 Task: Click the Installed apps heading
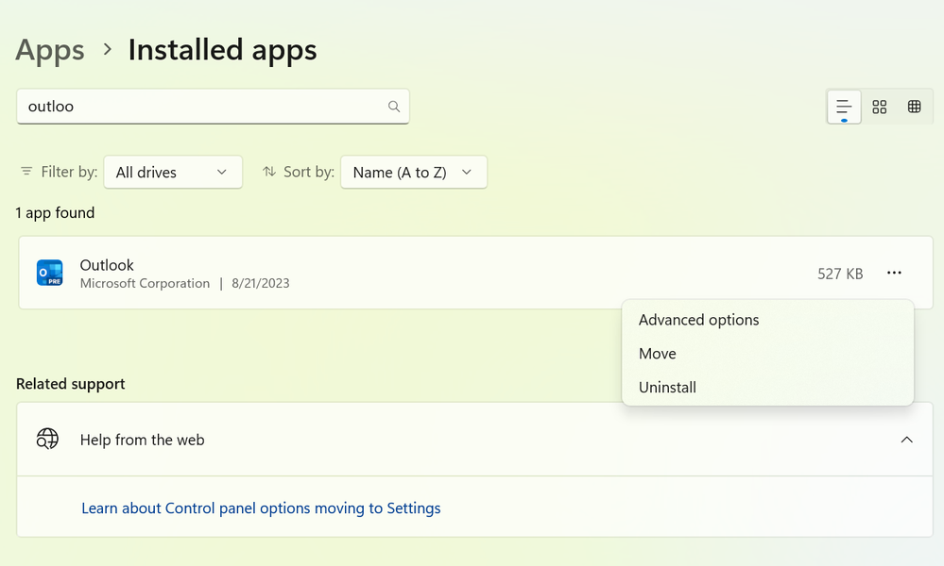tap(222, 50)
